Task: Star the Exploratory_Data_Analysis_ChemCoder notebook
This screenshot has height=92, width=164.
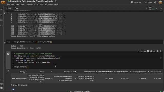Action: pyautogui.click(x=56, y=1)
